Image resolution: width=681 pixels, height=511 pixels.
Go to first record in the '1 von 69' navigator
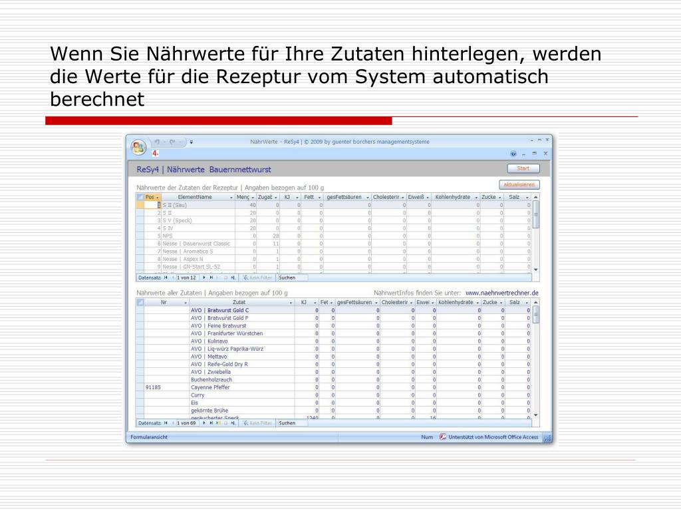166,423
